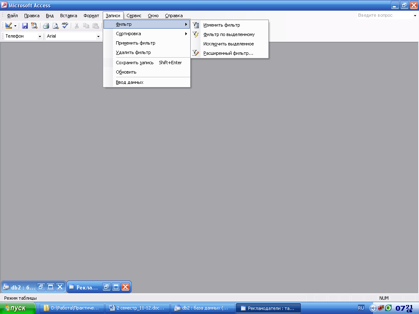Viewport: 419px width, 314px height.
Task: Open the Формат menu
Action: [91, 16]
